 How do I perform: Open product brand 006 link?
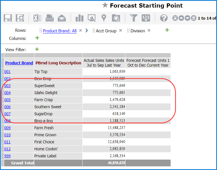[7, 107]
